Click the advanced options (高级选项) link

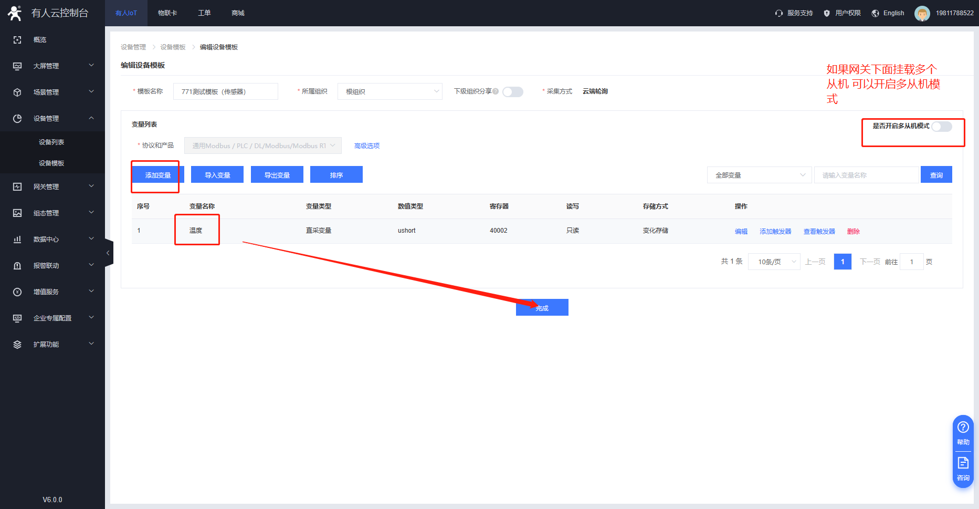pyautogui.click(x=366, y=146)
